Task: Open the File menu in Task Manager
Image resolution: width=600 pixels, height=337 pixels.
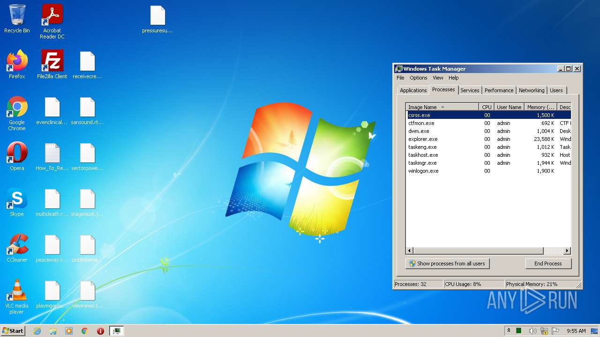Action: point(400,78)
